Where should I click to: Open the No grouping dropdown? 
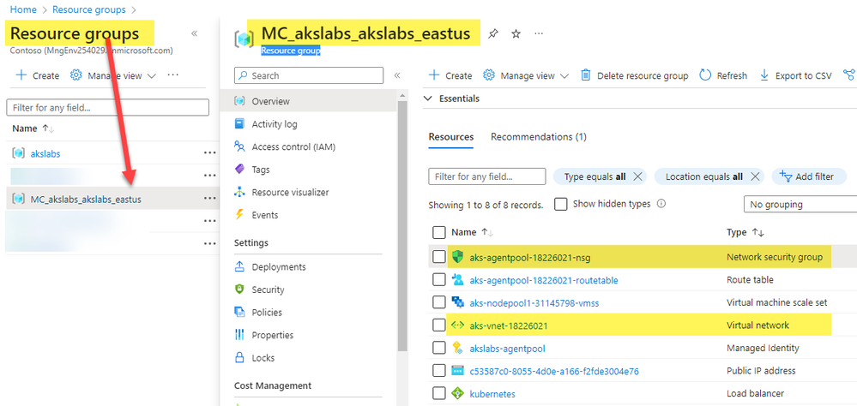click(800, 204)
